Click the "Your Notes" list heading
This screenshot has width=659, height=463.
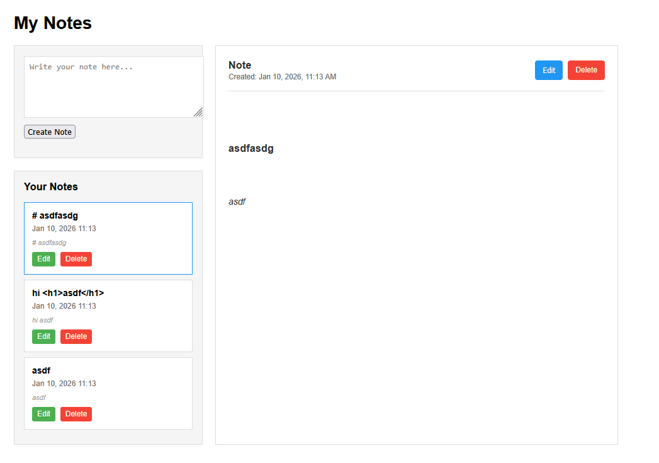[51, 186]
